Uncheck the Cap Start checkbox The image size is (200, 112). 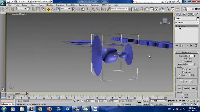pos(183,69)
